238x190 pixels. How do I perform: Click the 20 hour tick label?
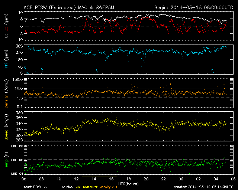pyautogui.click(x=146, y=178)
